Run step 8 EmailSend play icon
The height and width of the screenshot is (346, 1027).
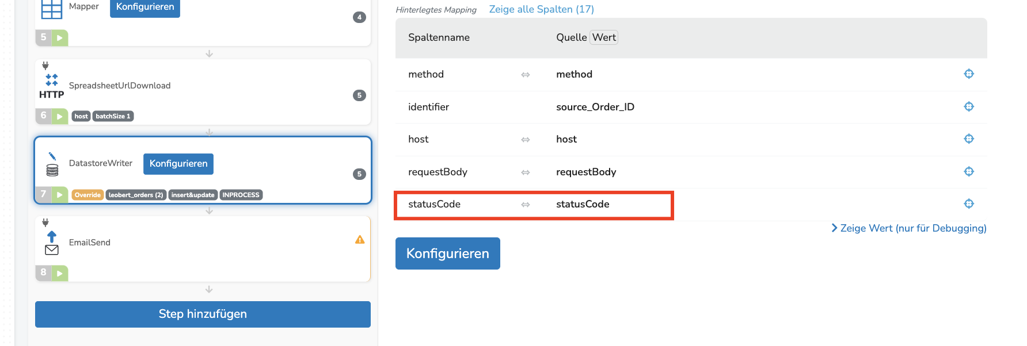60,273
